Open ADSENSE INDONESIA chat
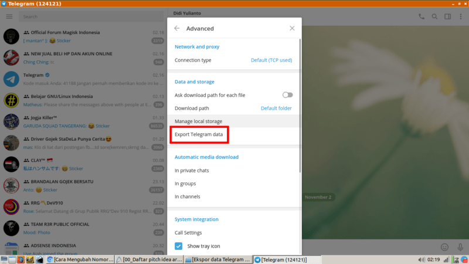The image size is (469, 264). click(x=83, y=247)
